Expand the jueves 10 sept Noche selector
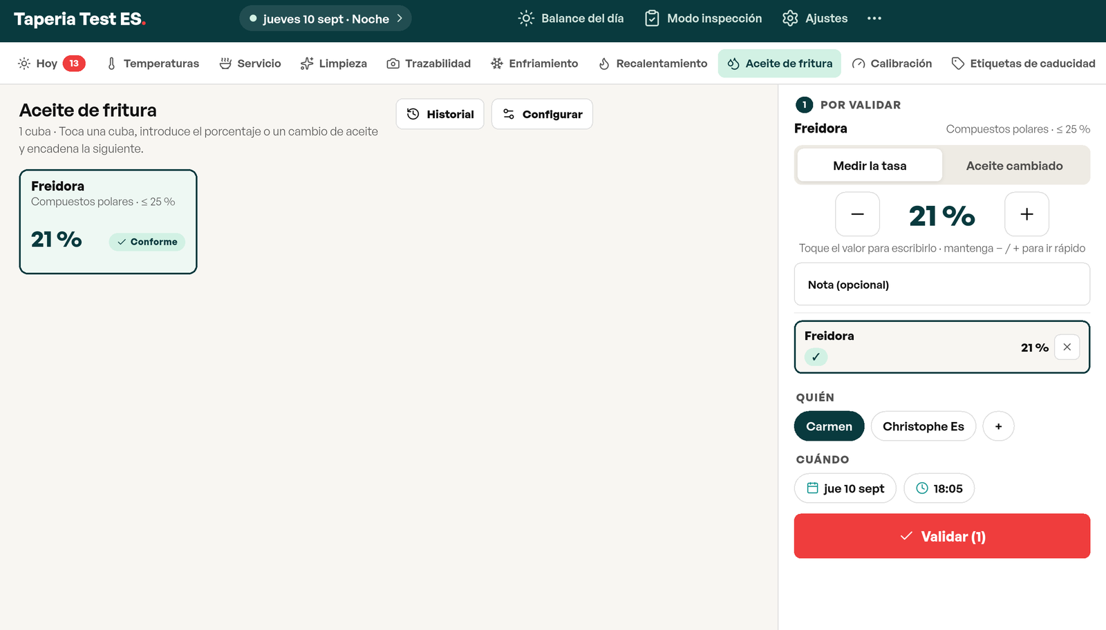1106x630 pixels. click(x=326, y=19)
